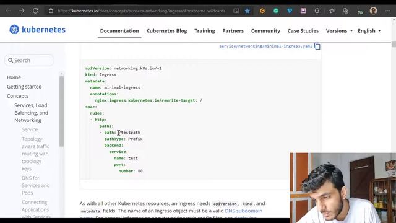Screen dimensions: 396x223
Task: Click the browser profile avatar
Action: click(x=374, y=11)
